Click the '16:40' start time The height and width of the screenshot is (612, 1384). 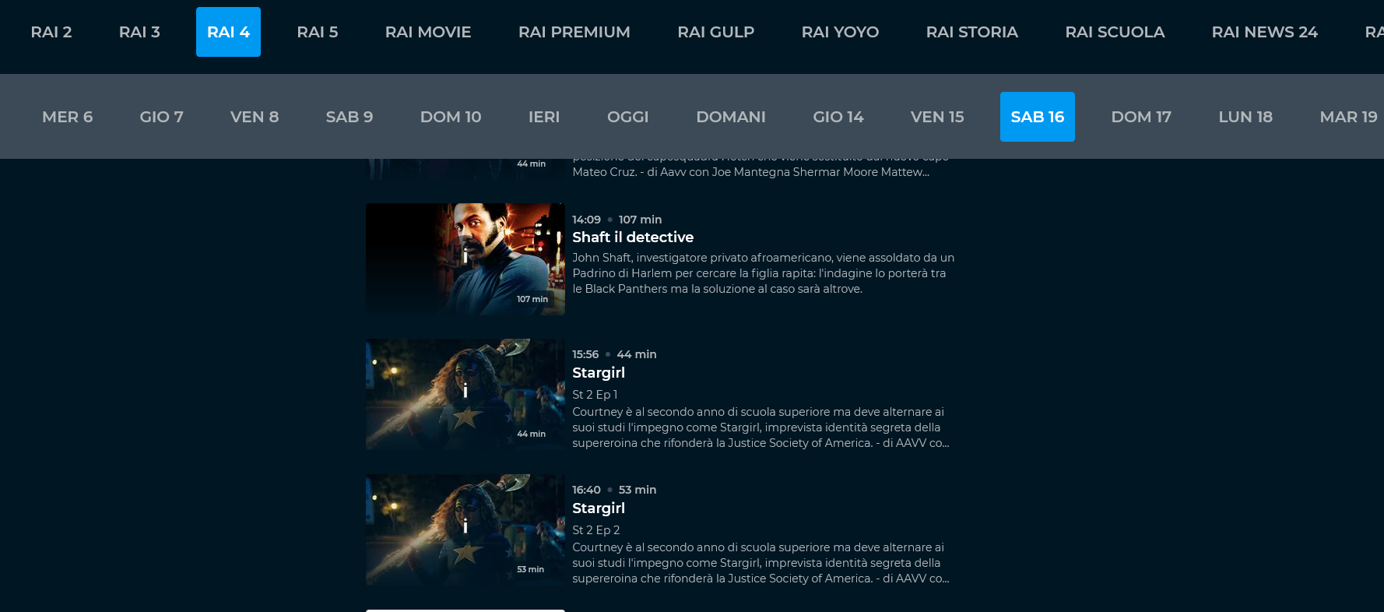[586, 490]
